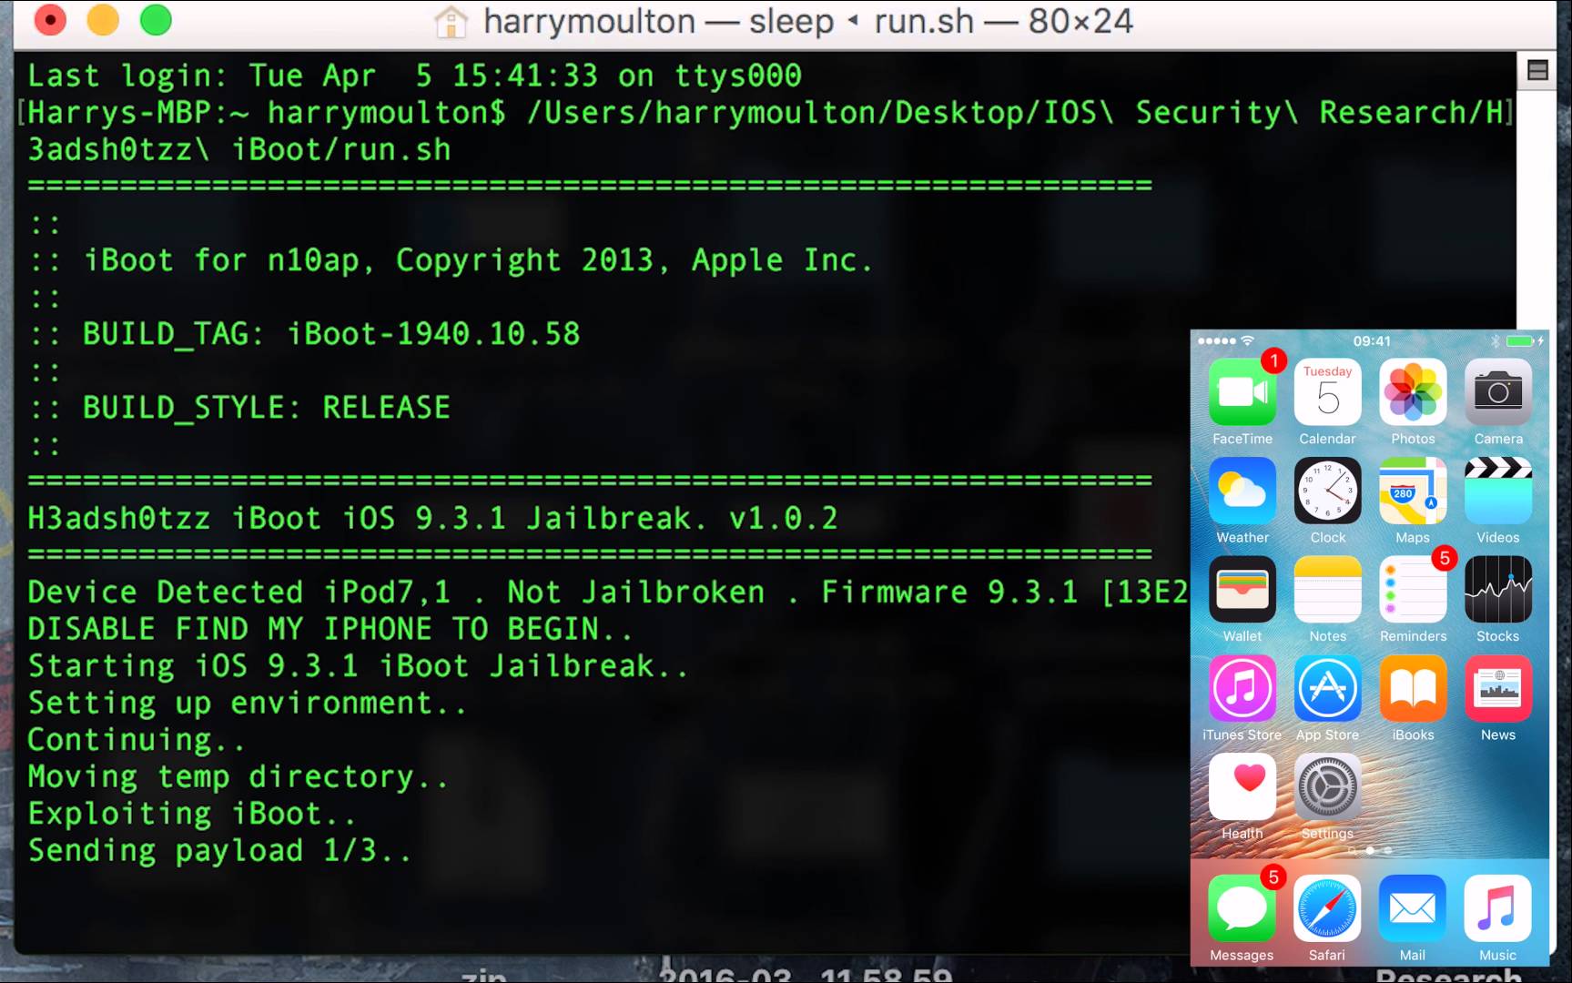Click the green zoom button of terminal

[x=156, y=20]
